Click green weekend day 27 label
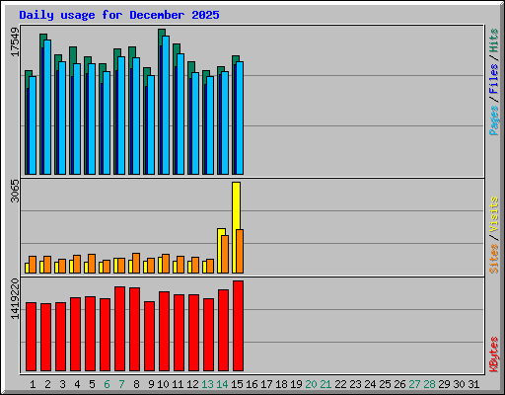This screenshot has width=505, height=395. (x=414, y=384)
